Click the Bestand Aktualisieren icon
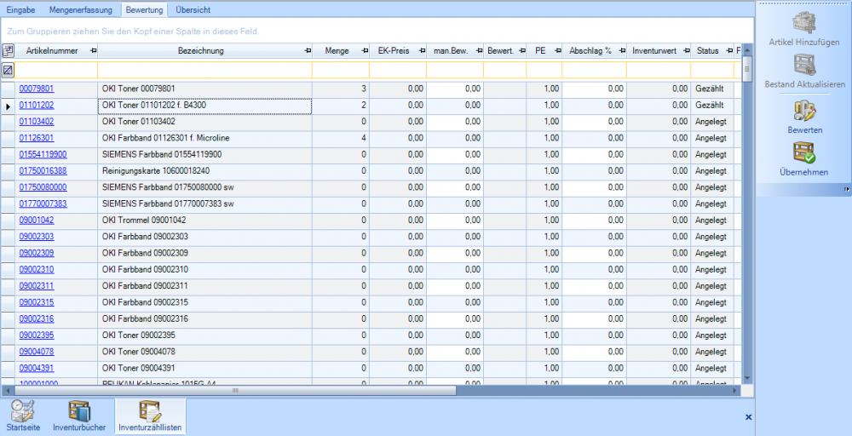 pos(805,66)
